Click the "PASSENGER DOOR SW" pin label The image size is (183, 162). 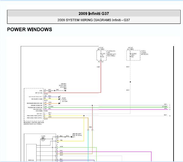tap(35, 107)
